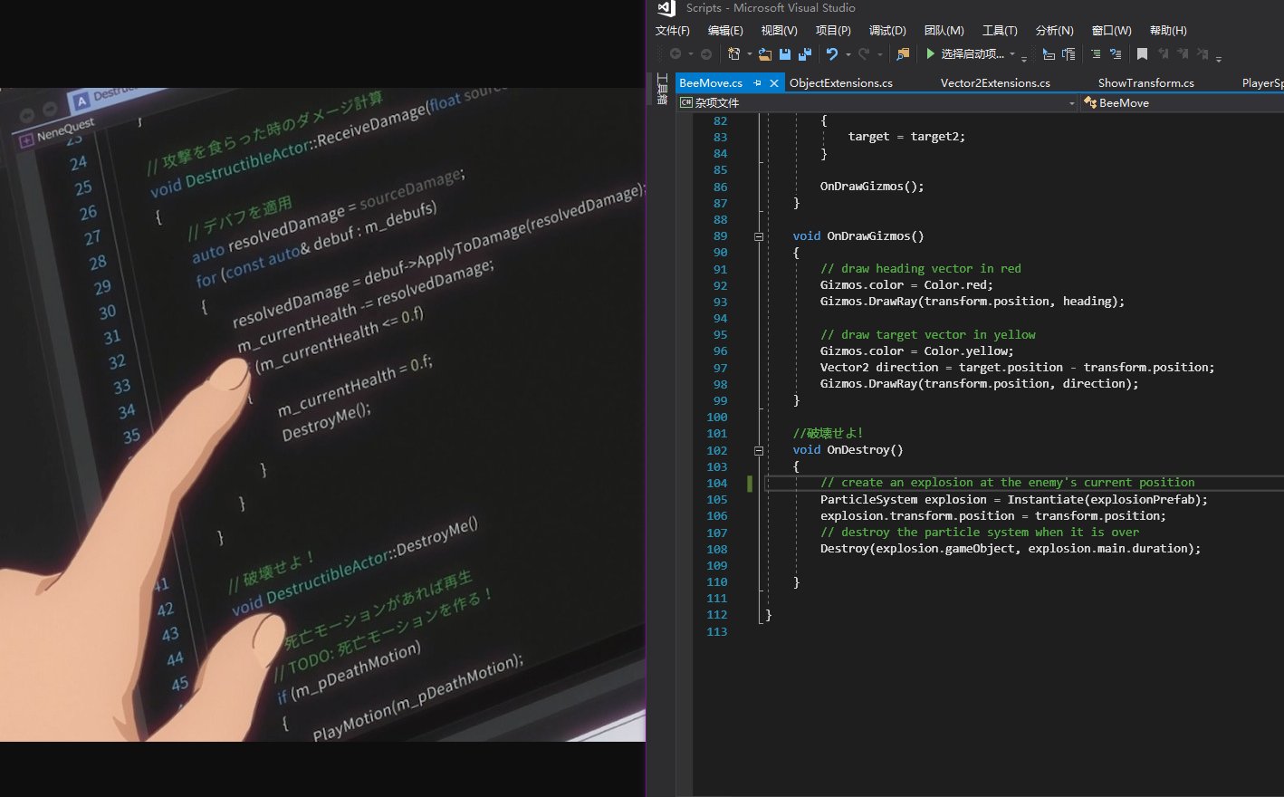Open the 调试(D) menu
The height and width of the screenshot is (797, 1284).
(x=887, y=31)
